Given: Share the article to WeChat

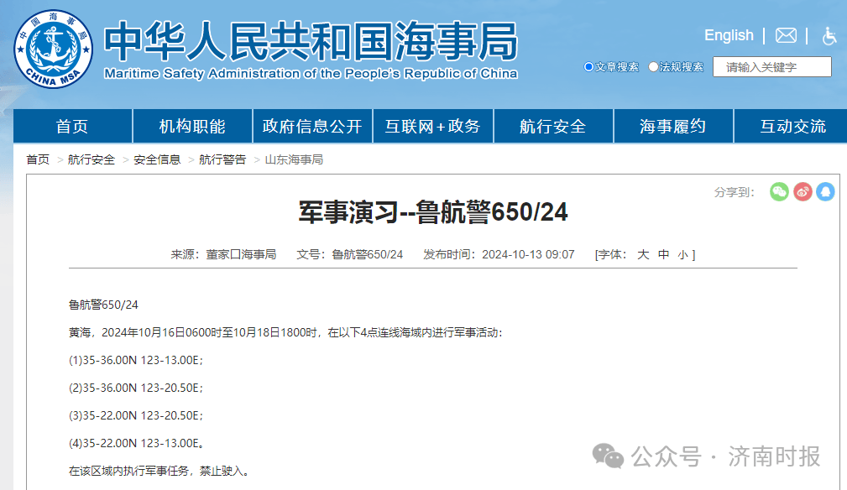Looking at the screenshot, I should (779, 191).
